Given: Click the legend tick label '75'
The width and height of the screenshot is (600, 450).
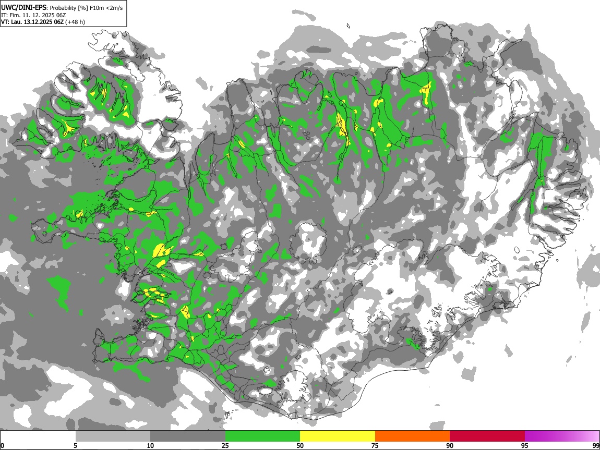Looking at the screenshot, I should [x=375, y=445].
